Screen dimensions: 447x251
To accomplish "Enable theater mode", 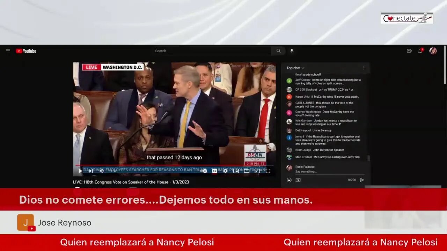I will [x=247, y=171].
